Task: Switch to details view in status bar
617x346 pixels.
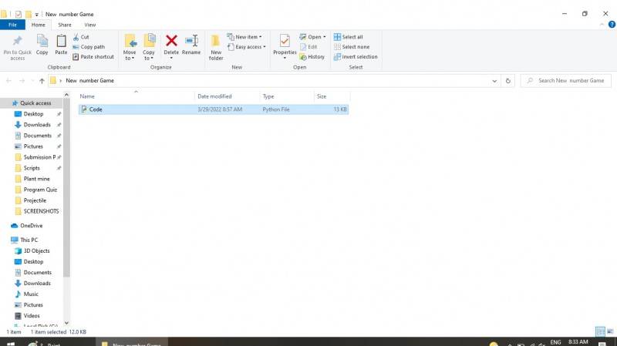Action: [x=600, y=331]
